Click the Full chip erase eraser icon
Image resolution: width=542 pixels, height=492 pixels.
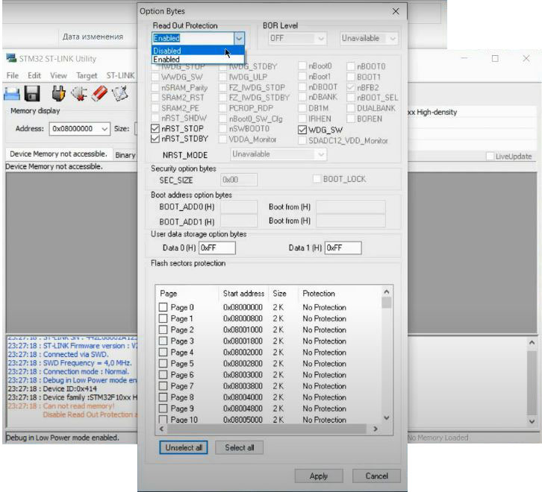pyautogui.click(x=99, y=93)
